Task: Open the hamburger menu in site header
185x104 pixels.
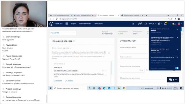Action: 67,24
